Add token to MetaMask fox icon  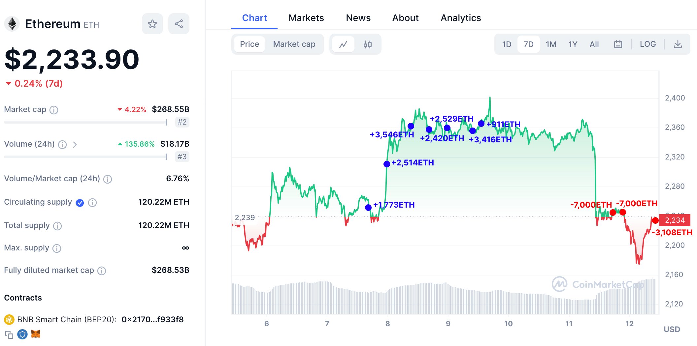tap(36, 334)
